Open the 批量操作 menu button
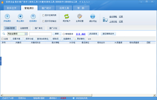This screenshot has width=157, height=100. (67, 39)
